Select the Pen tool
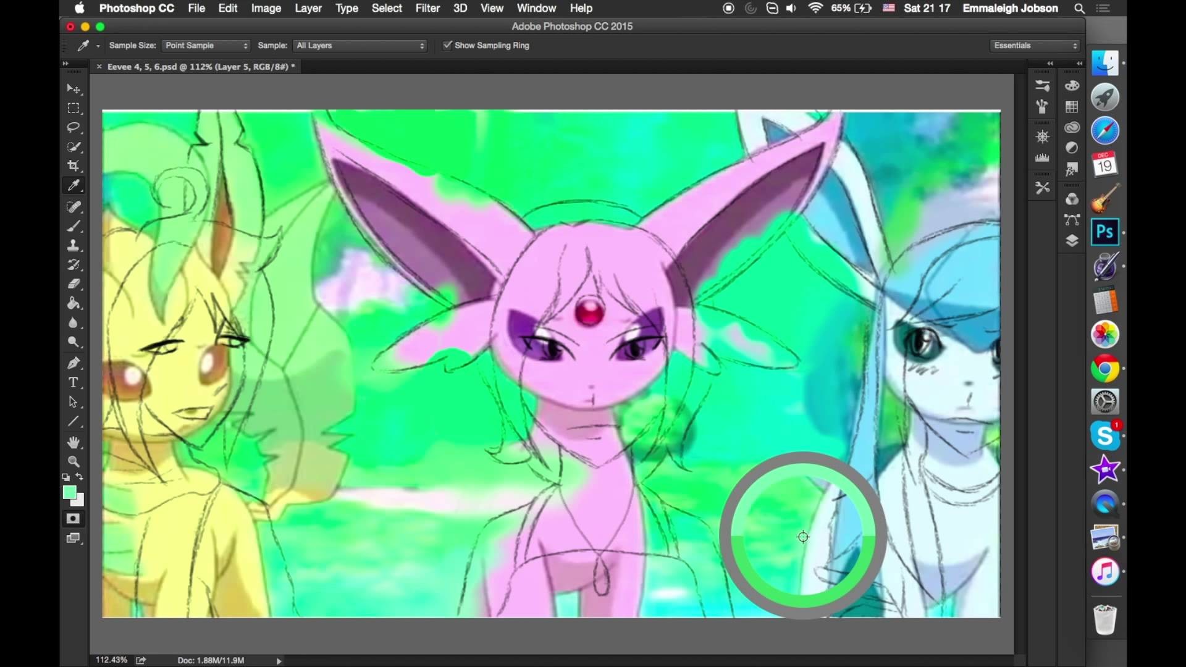This screenshot has width=1186, height=667. point(74,363)
